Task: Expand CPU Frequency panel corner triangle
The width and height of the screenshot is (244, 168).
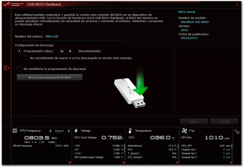Action: click(x=69, y=162)
